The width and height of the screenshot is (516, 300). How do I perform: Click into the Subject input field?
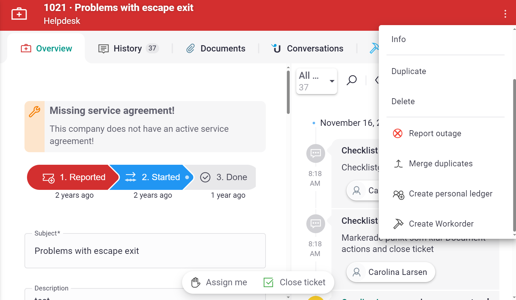pyautogui.click(x=145, y=251)
